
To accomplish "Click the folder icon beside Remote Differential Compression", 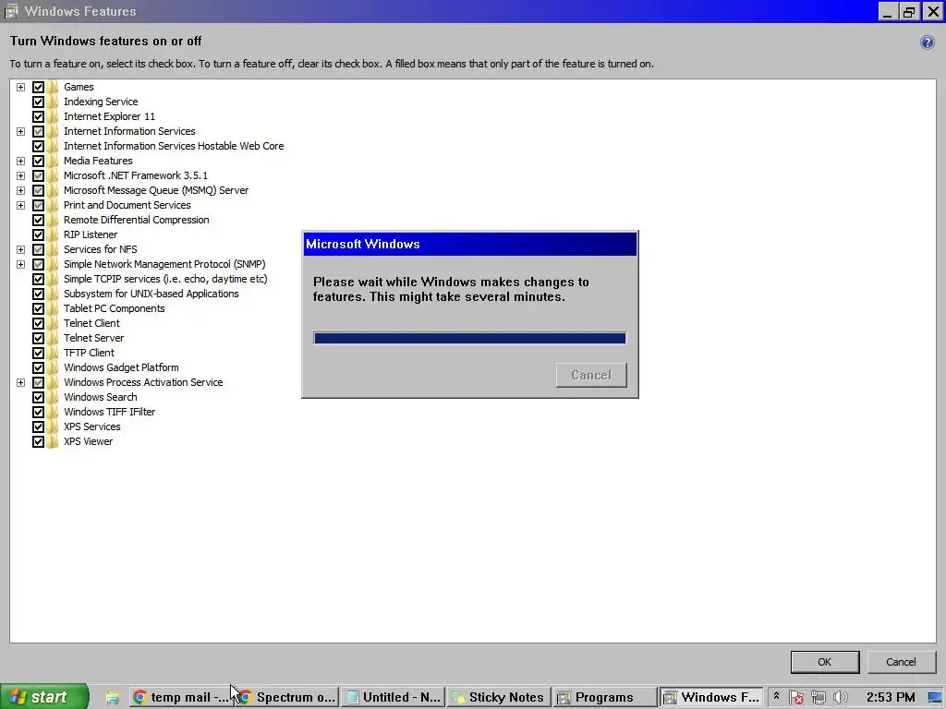I will click(53, 220).
